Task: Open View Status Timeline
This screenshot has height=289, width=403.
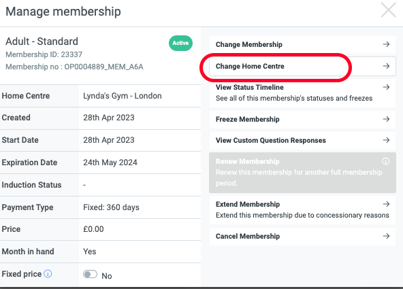Action: tap(302, 92)
